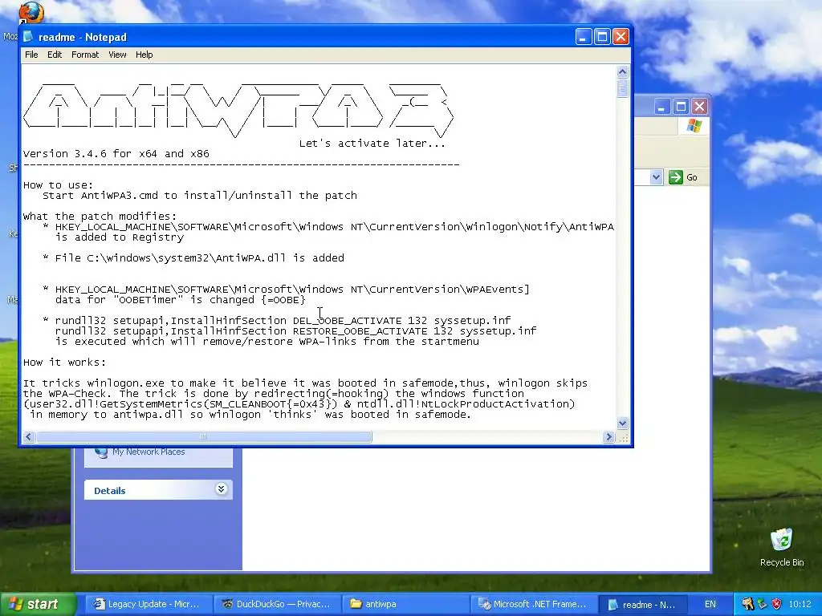Click the Notepad icon in the title bar
The width and height of the screenshot is (822, 616).
point(28,37)
